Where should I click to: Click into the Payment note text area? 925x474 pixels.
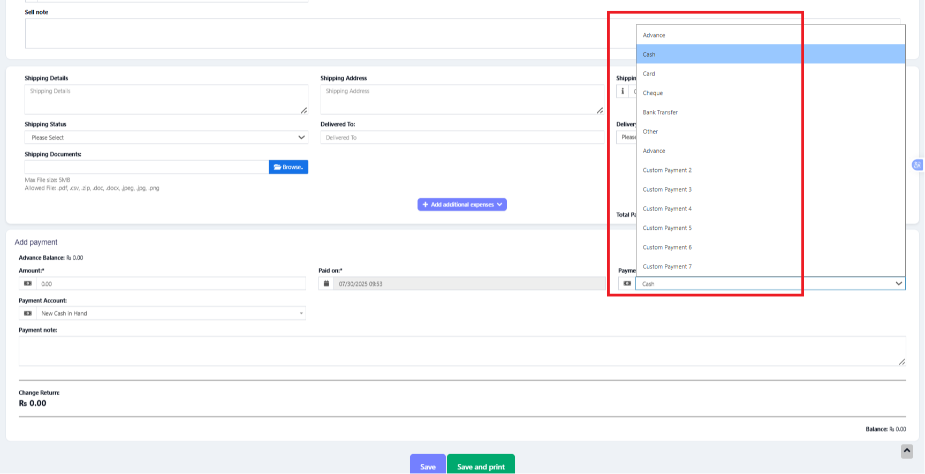point(461,351)
